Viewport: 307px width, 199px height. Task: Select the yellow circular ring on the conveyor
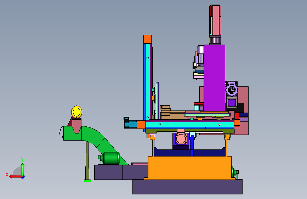pos(76,112)
